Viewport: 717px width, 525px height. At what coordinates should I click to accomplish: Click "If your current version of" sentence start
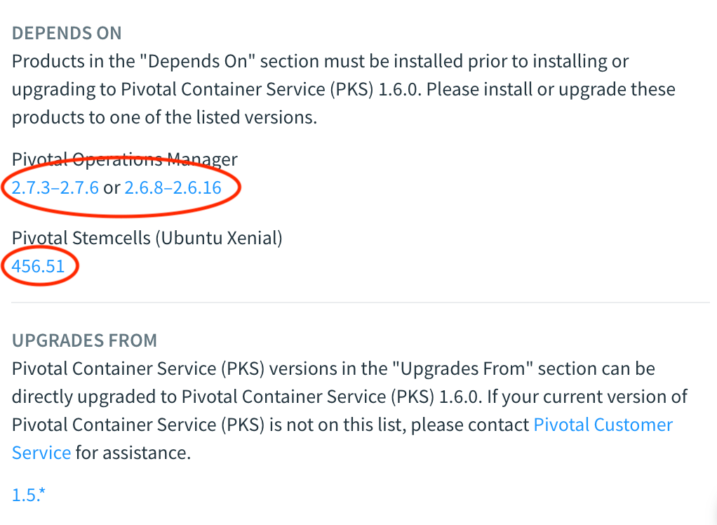click(x=587, y=397)
